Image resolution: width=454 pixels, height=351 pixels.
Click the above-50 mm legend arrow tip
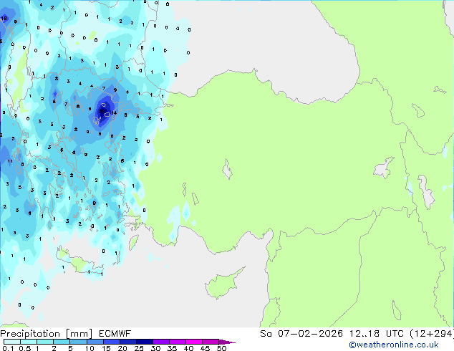[x=227, y=342]
